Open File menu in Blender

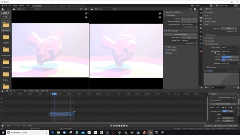pyautogui.click(x=6, y=6)
